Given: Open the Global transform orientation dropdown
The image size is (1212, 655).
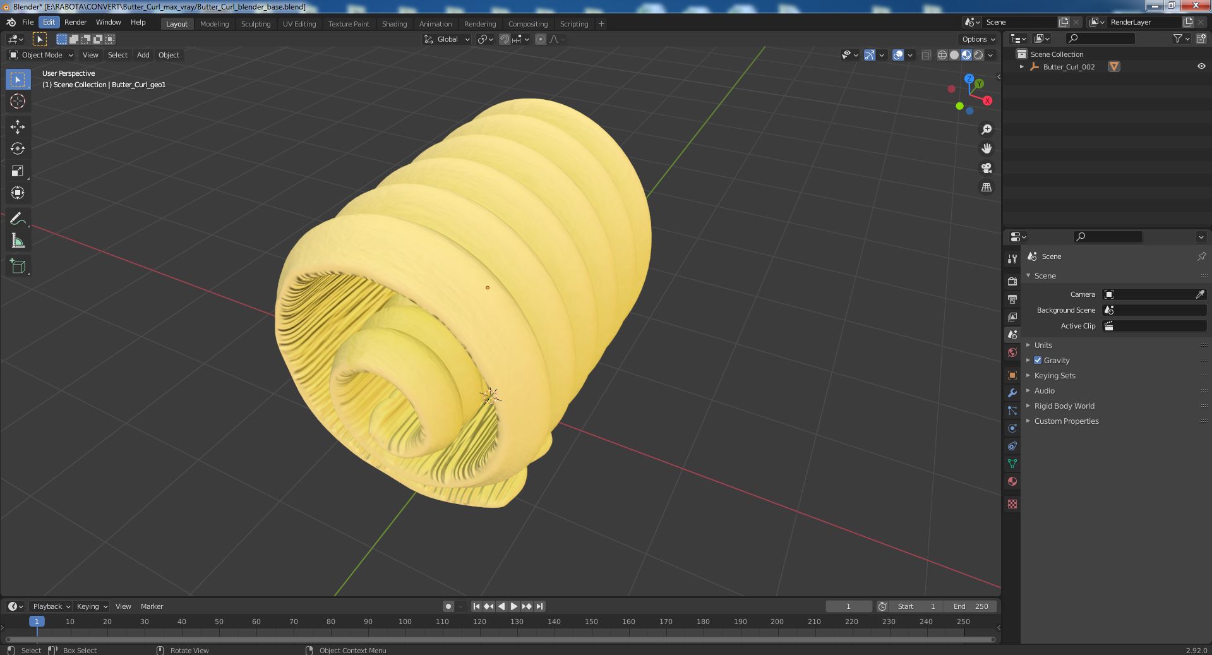Looking at the screenshot, I should 447,39.
